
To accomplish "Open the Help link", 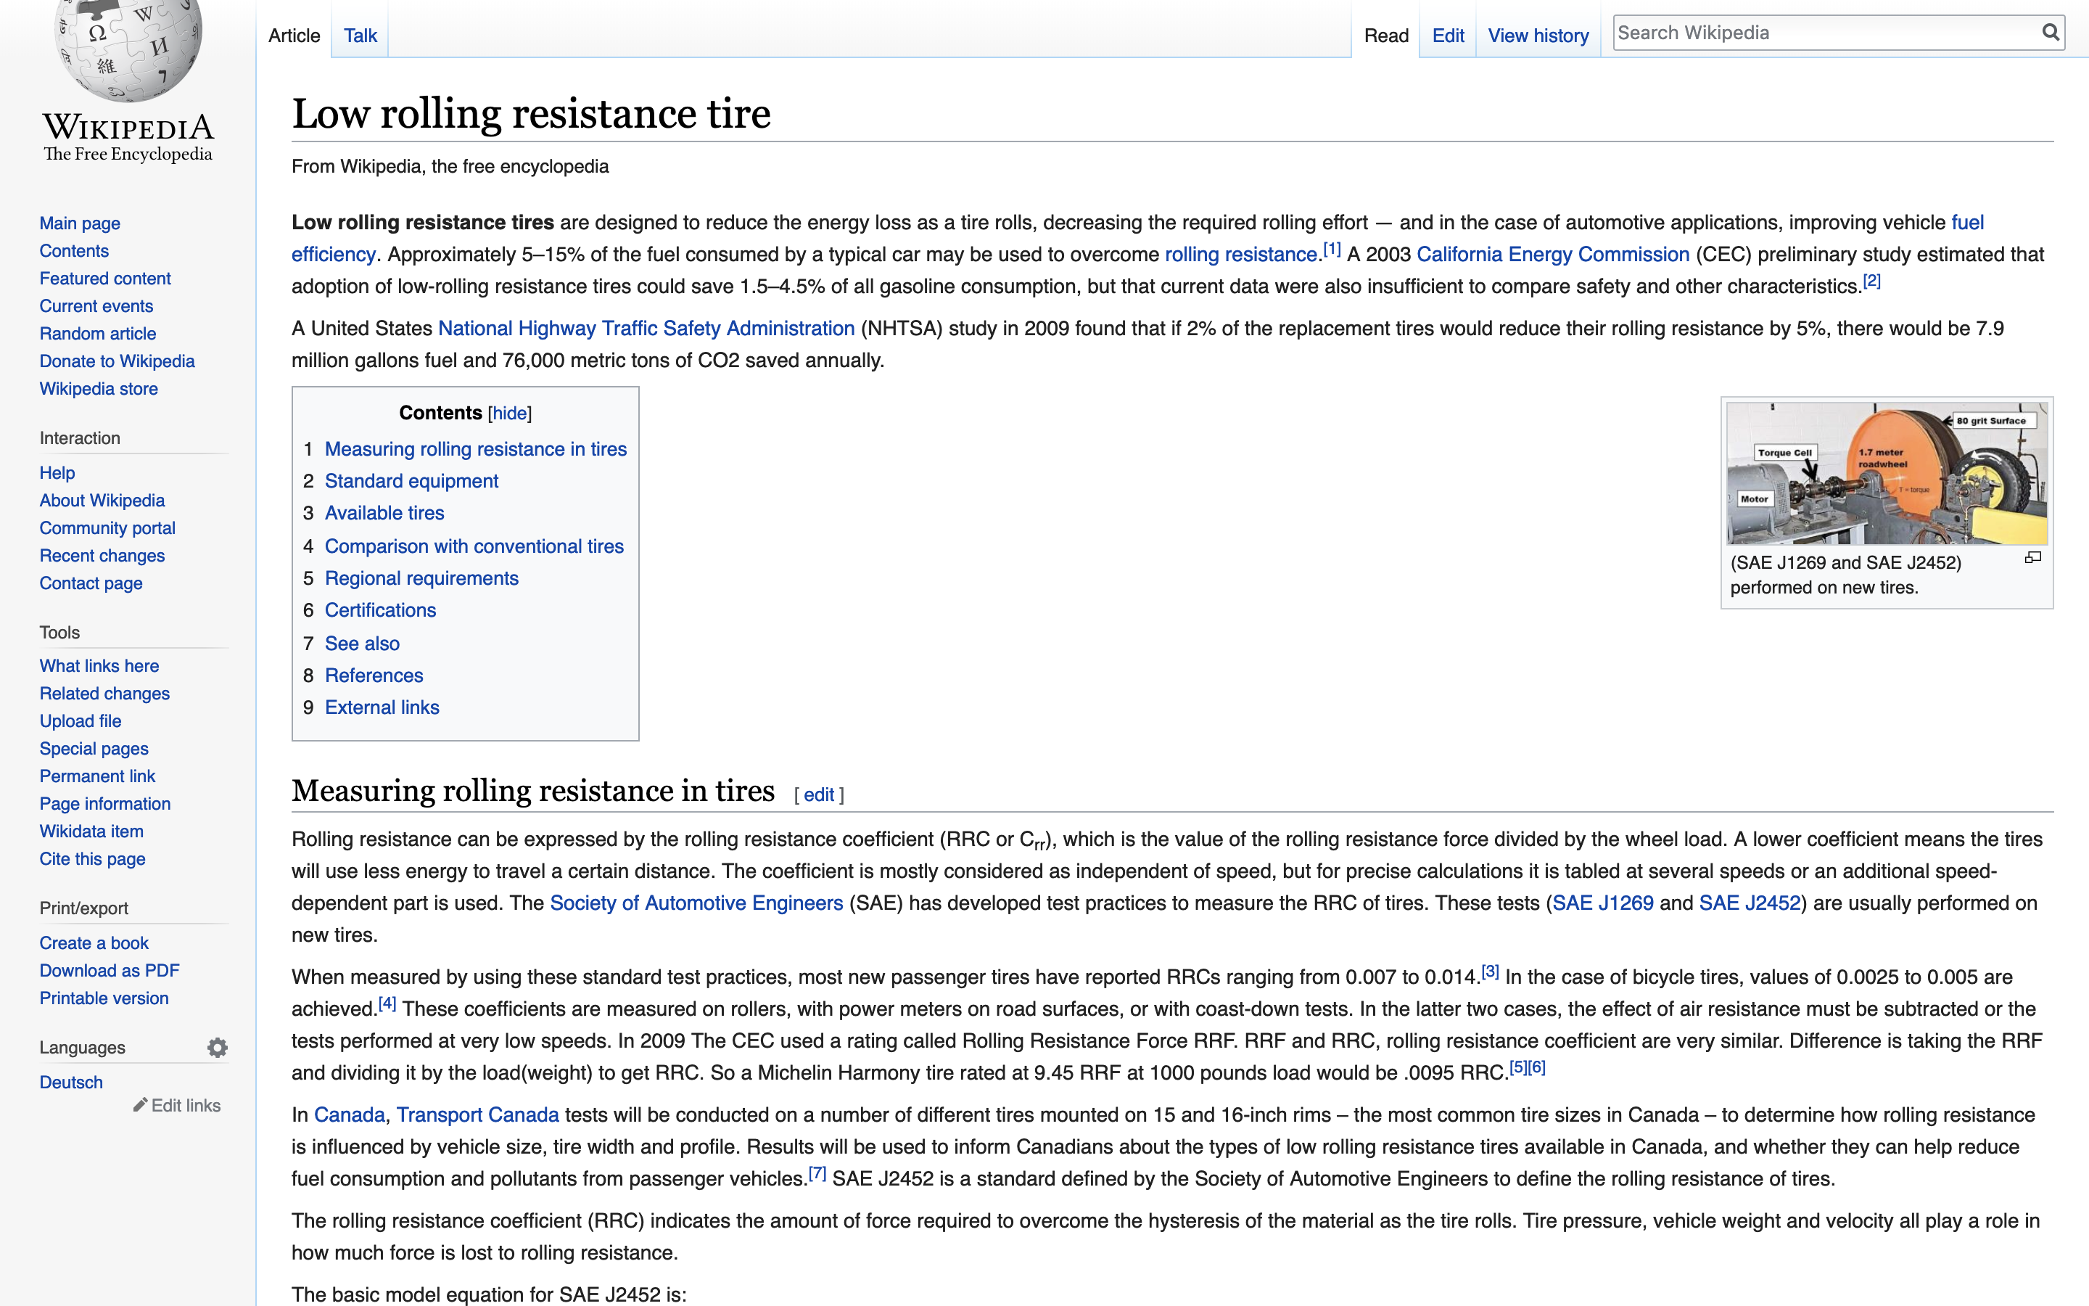I will pos(57,472).
